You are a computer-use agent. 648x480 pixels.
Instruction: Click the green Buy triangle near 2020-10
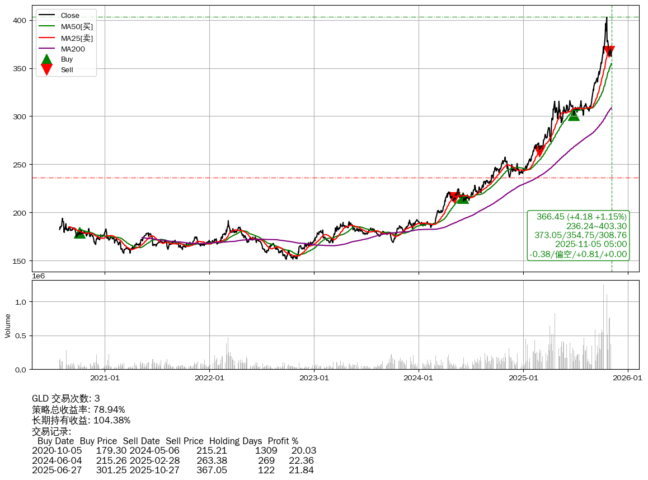coord(80,232)
